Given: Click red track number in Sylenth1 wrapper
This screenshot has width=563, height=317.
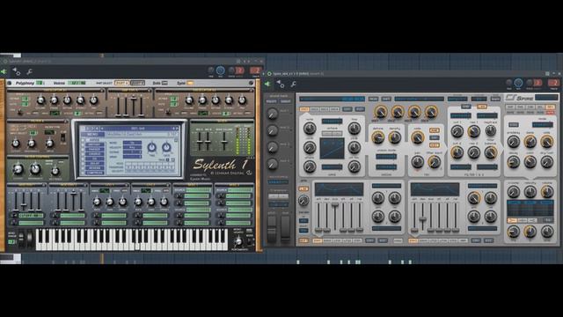Looking at the screenshot, I should [x=256, y=70].
